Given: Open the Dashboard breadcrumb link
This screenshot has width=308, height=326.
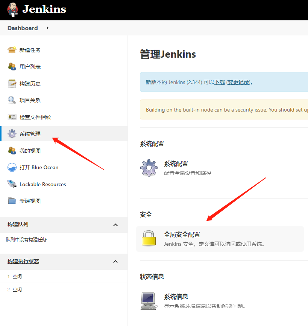Looking at the screenshot, I should click(23, 28).
